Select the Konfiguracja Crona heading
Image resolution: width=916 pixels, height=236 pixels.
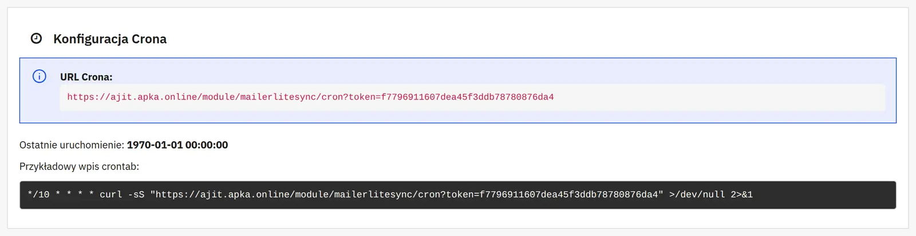click(110, 39)
